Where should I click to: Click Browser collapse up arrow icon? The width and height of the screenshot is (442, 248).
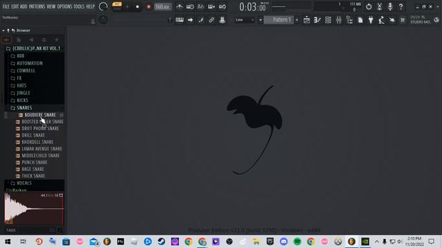(8, 30)
